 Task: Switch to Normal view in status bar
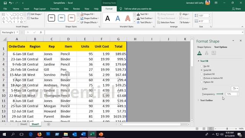click(197, 129)
